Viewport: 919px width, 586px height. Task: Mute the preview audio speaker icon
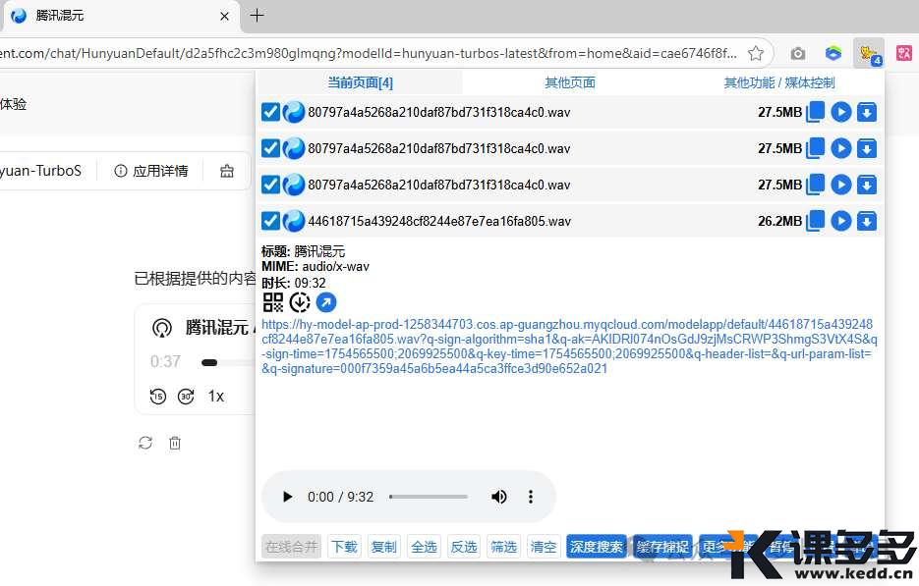498,497
